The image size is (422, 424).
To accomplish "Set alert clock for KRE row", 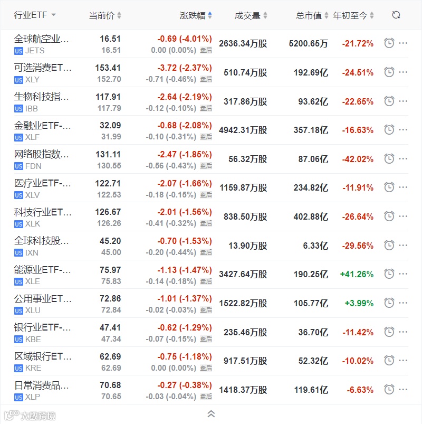I will [389, 361].
